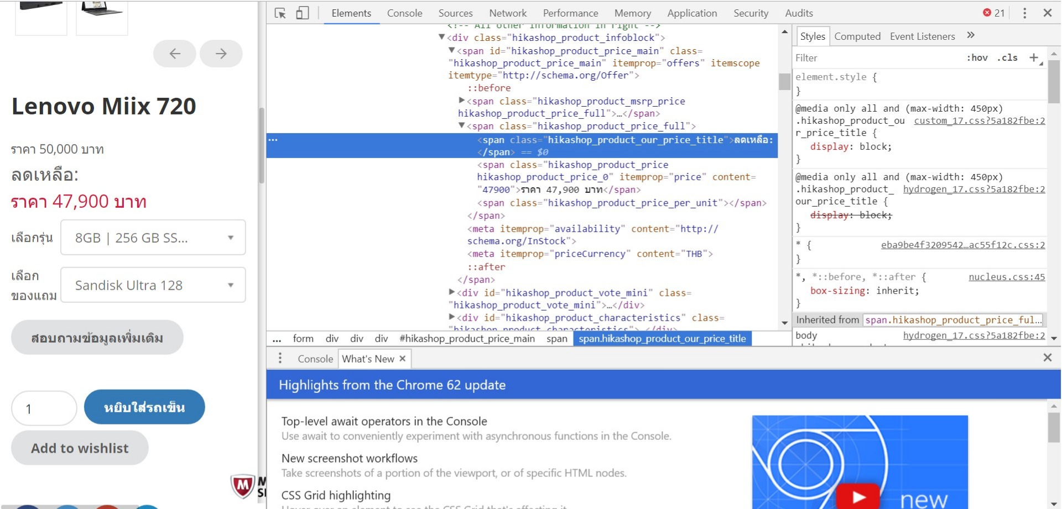
Task: Click the Elements tree scrollbar thumb
Action: pyautogui.click(x=784, y=82)
